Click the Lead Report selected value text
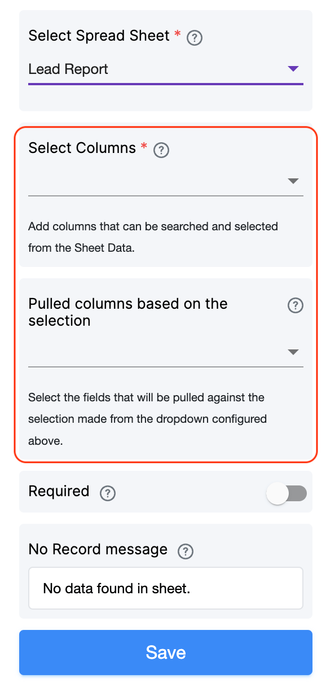The image size is (326, 683). (68, 69)
